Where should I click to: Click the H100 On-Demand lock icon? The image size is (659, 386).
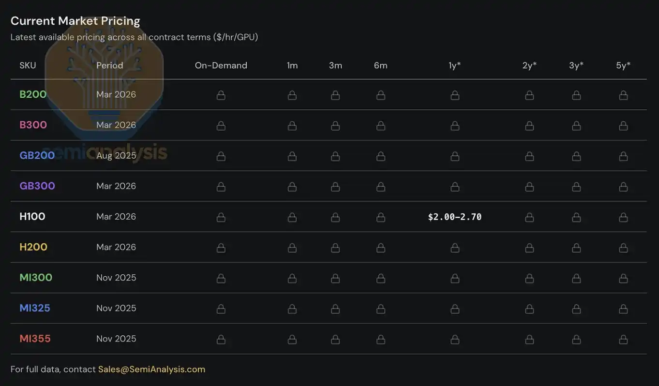click(x=221, y=217)
